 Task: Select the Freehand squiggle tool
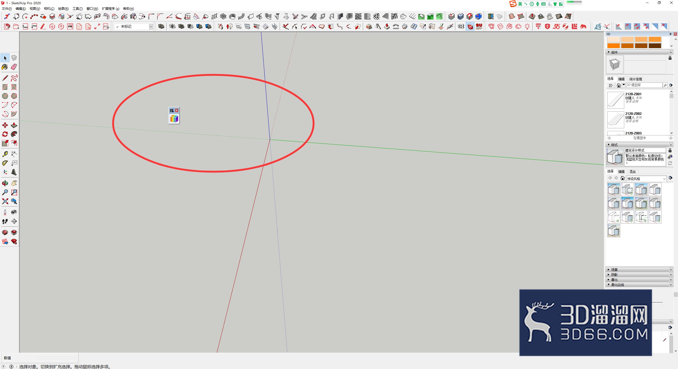14,78
